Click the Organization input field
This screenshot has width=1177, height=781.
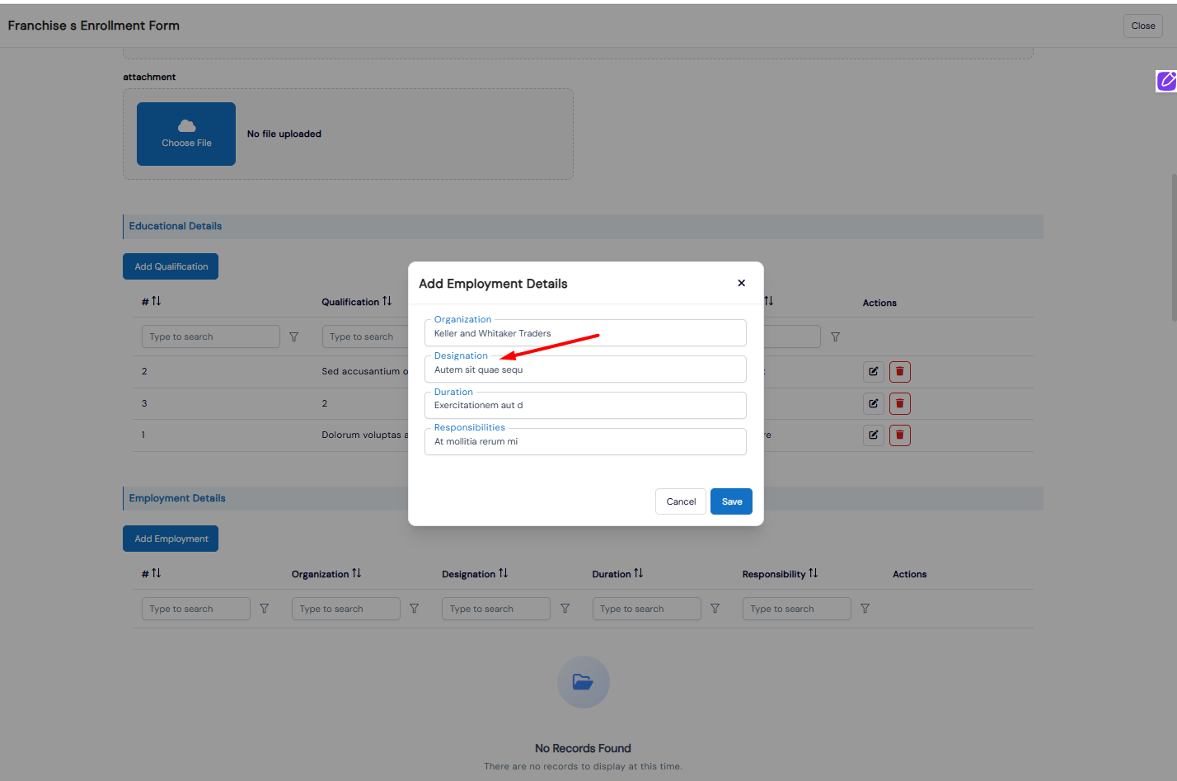tap(585, 333)
